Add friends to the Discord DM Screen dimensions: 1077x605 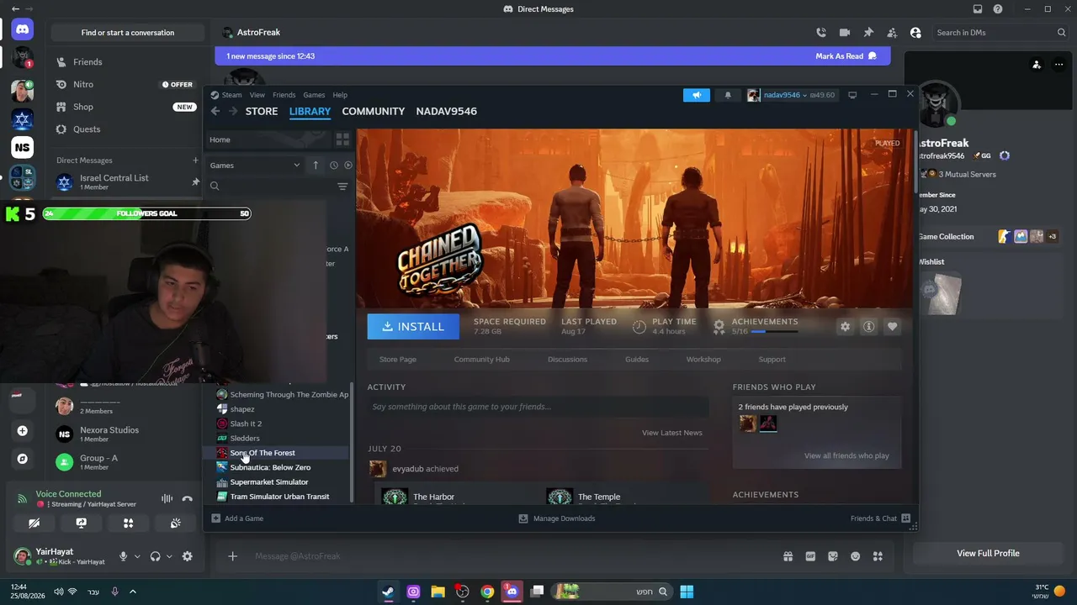pyautogui.click(x=892, y=33)
